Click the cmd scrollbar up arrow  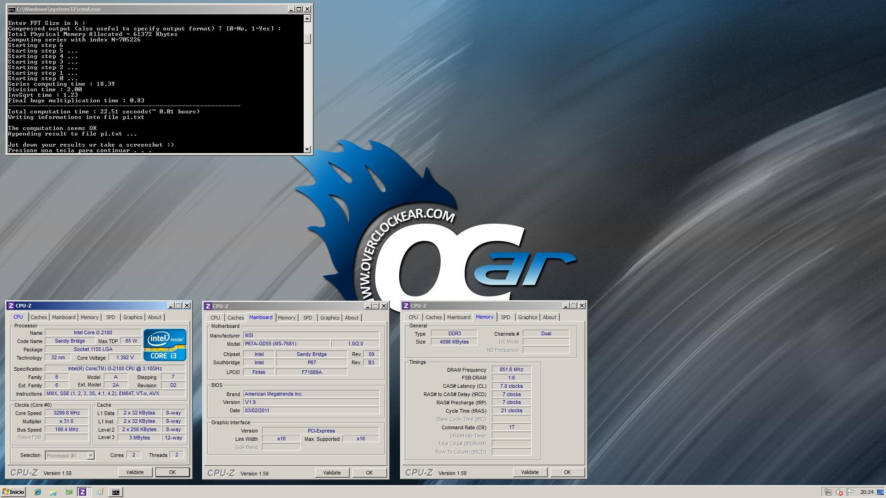[307, 18]
